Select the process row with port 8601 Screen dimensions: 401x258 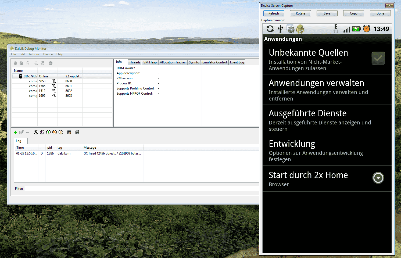[x=62, y=86]
